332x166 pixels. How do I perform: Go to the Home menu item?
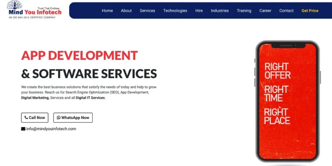[x=107, y=11]
